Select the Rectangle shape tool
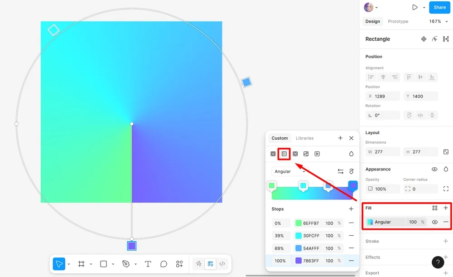 pyautogui.click(x=103, y=264)
